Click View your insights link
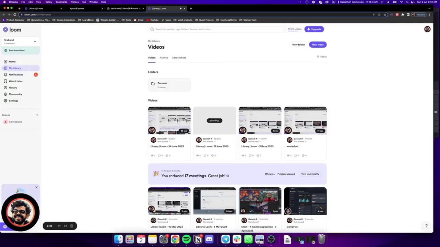 tap(310, 174)
